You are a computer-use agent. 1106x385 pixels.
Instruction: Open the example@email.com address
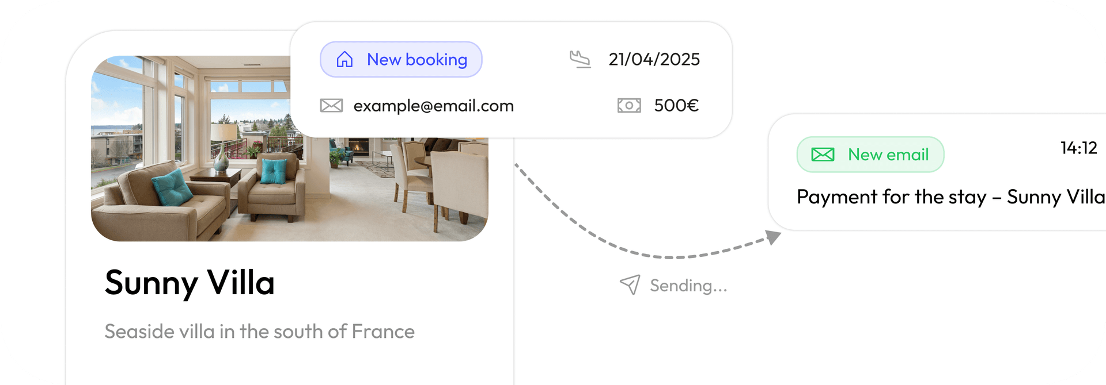[433, 106]
